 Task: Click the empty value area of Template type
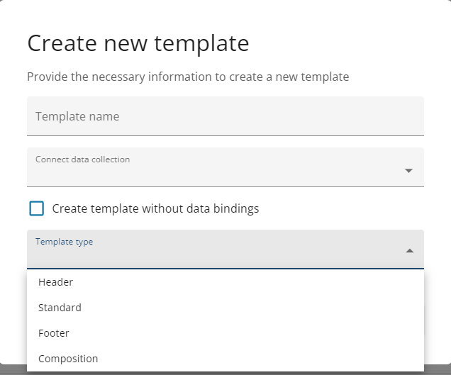click(x=213, y=256)
